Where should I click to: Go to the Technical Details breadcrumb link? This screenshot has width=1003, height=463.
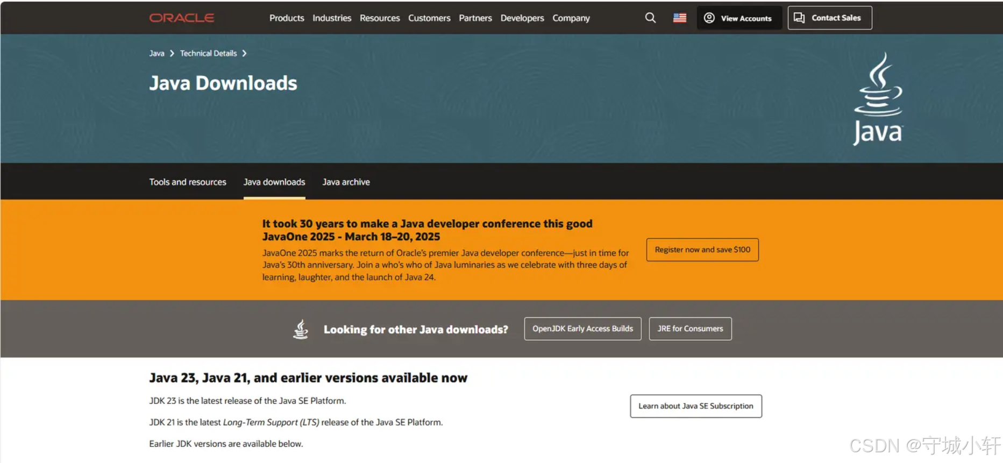(x=208, y=53)
